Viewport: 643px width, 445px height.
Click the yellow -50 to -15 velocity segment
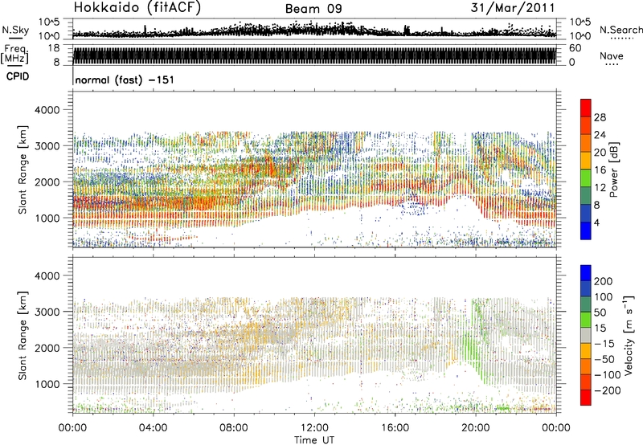(586, 351)
